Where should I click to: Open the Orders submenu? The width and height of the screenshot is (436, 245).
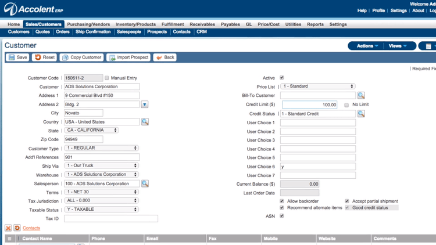tap(63, 32)
